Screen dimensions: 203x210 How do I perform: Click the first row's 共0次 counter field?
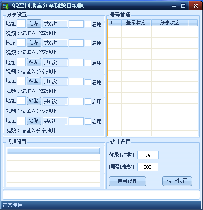(x=55, y=24)
